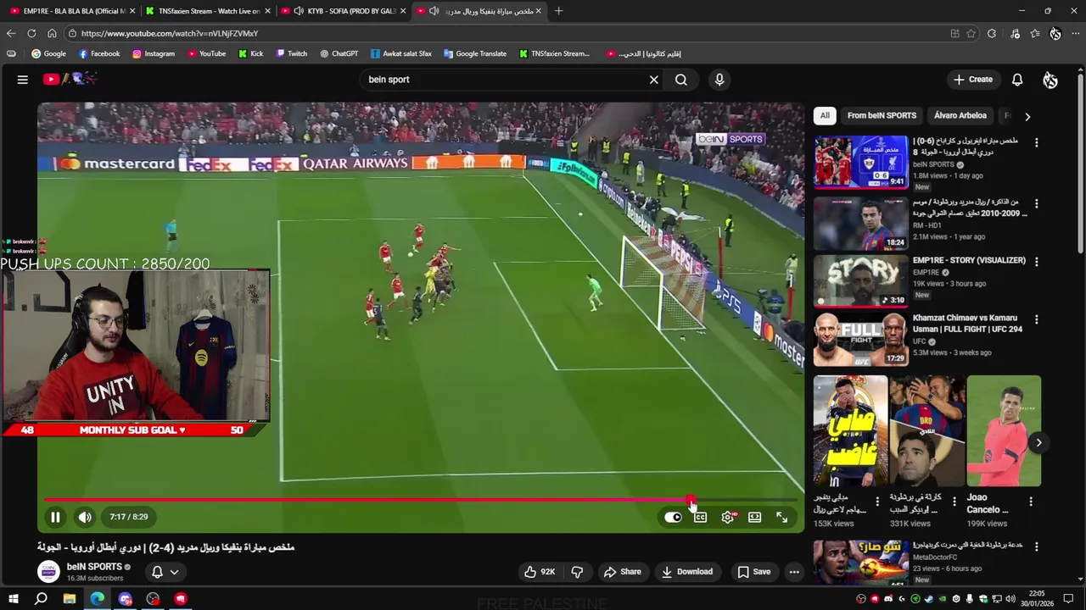The width and height of the screenshot is (1086, 610).
Task: Open options for EMP1RE STORY video
Action: coord(1036,262)
